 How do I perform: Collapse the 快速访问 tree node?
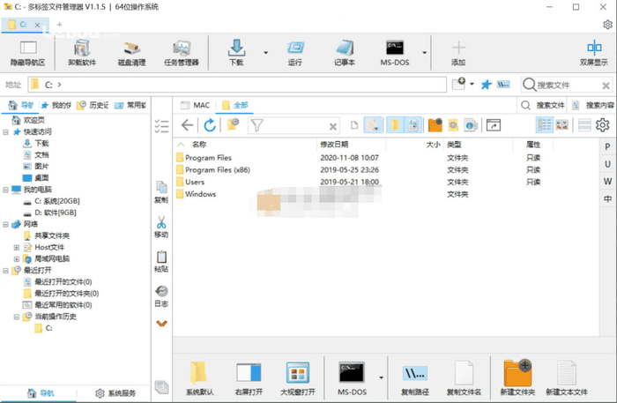(x=5, y=132)
